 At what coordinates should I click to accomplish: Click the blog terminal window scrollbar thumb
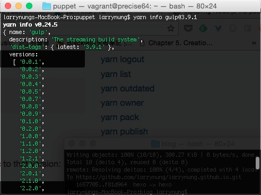(257, 163)
